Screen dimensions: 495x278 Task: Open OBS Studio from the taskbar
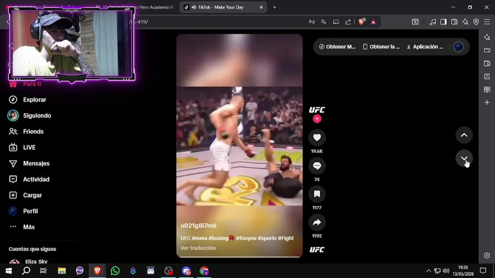tap(168, 271)
